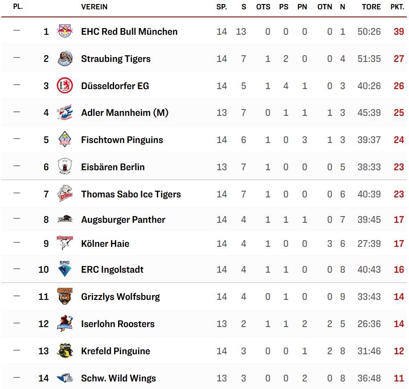Click the PL. position column header
This screenshot has width=409, height=389.
pyautogui.click(x=18, y=7)
